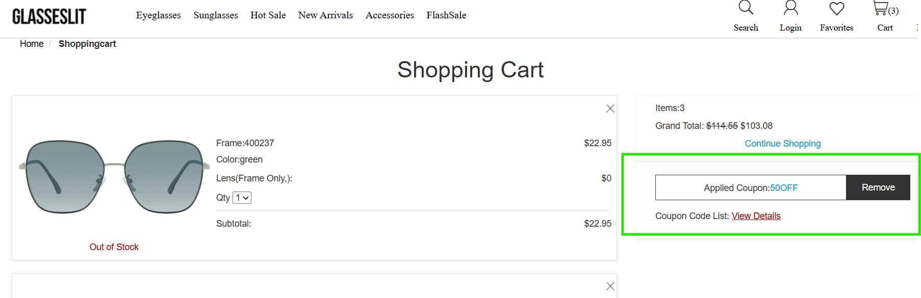
Task: Return Home via the breadcrumb link
Action: click(31, 44)
